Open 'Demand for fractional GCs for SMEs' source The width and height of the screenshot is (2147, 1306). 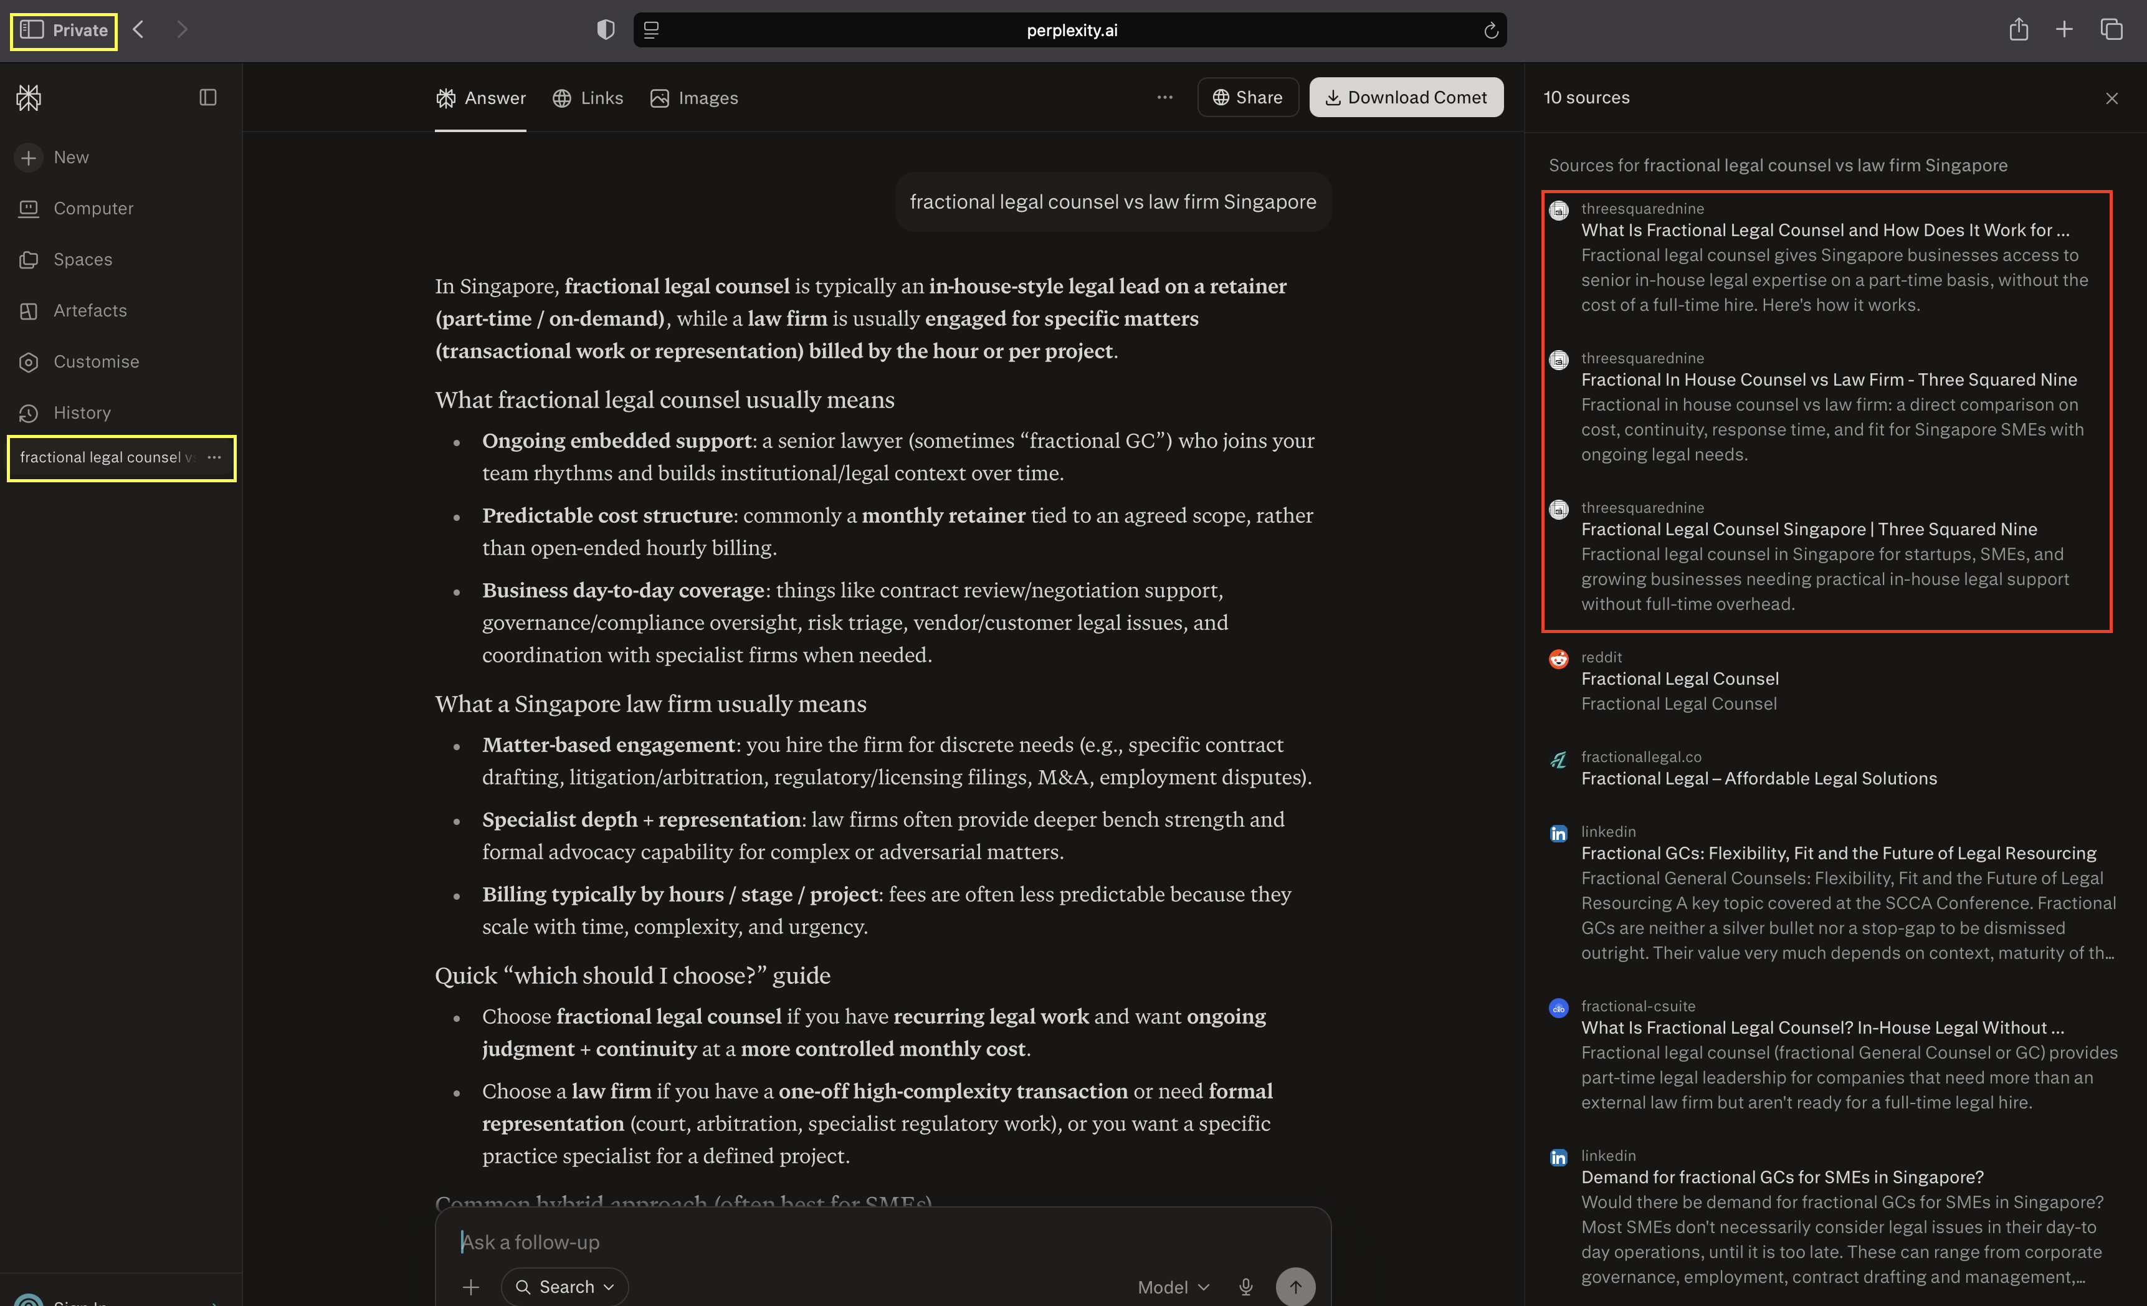click(1782, 1178)
